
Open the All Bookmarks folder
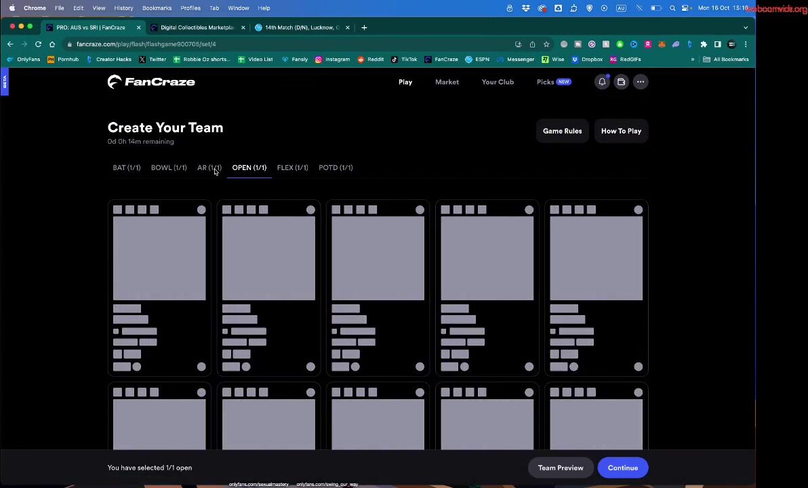click(x=725, y=60)
